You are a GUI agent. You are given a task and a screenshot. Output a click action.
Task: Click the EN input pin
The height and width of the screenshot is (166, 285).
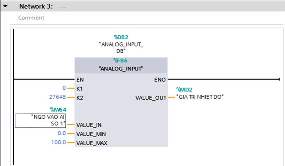coord(80,79)
